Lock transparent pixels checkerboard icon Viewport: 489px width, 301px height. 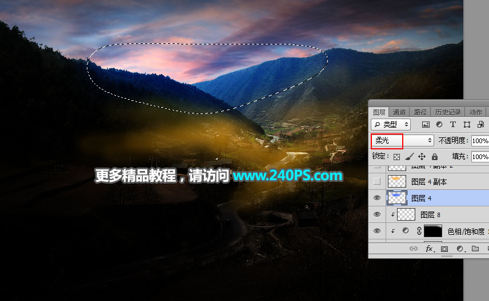point(396,157)
